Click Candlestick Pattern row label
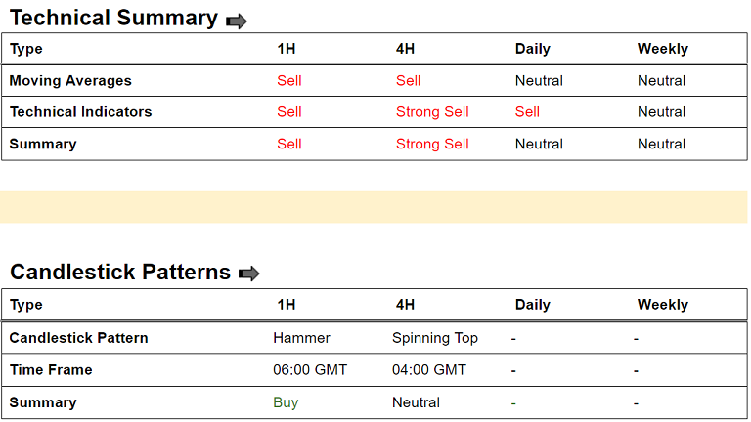Screen dimensions: 751x422 click(78, 338)
